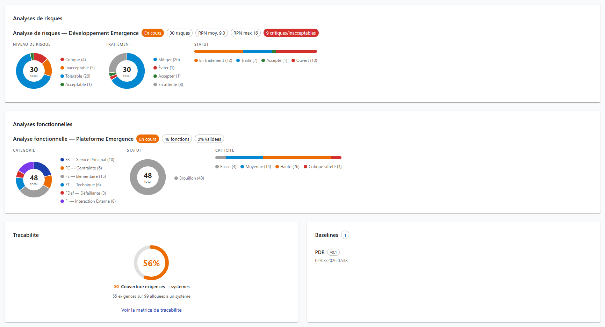Click the En cours badge for Plateforme Emergence

point(147,139)
